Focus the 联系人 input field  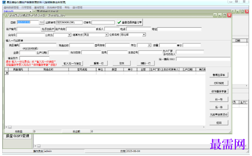point(112,29)
